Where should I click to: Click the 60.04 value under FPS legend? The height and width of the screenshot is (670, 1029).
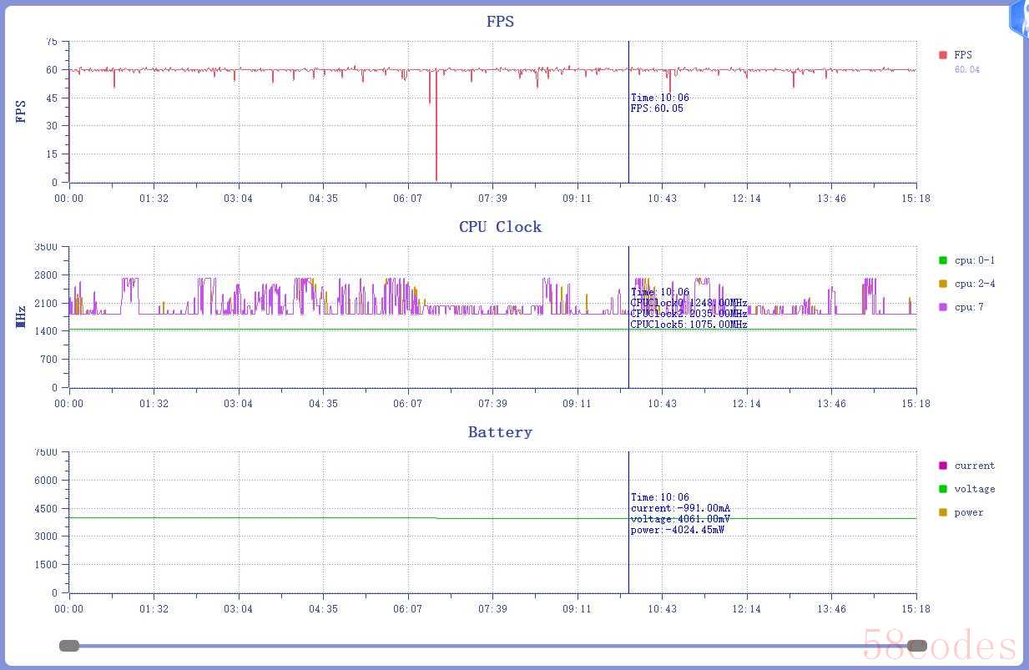tap(966, 69)
